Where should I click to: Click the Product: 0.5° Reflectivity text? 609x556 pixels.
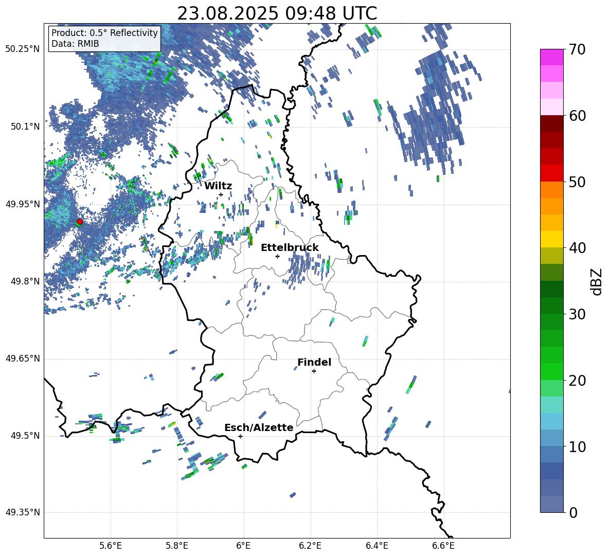tap(104, 33)
